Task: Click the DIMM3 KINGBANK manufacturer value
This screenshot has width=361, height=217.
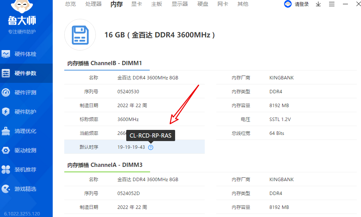Action: tap(281, 179)
